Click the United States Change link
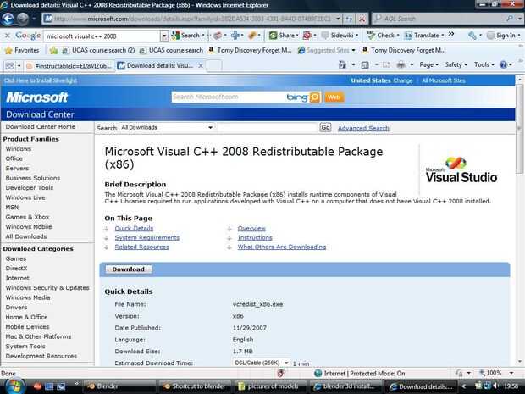This screenshot has height=394, width=525. tap(403, 80)
